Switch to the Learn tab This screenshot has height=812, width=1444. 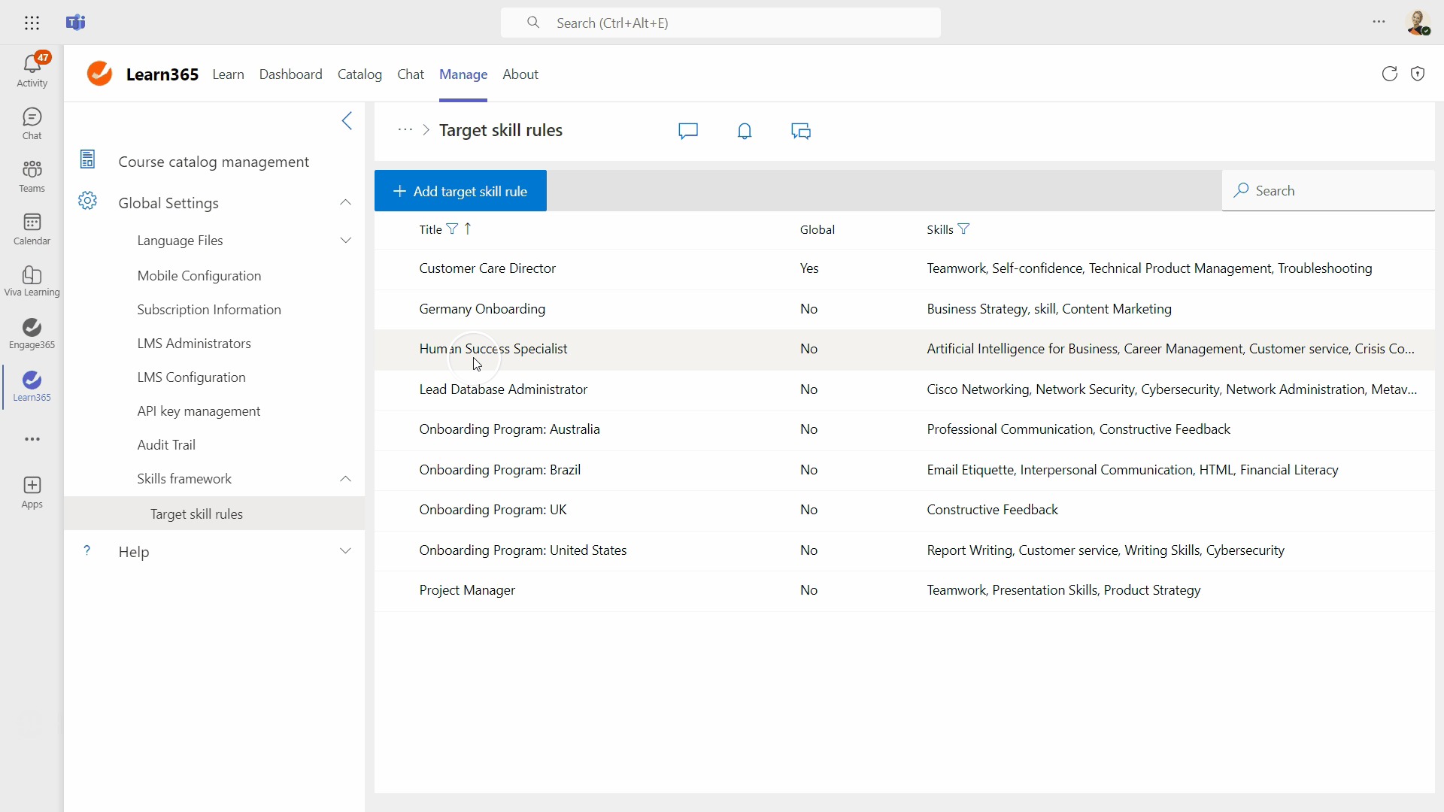pos(228,74)
